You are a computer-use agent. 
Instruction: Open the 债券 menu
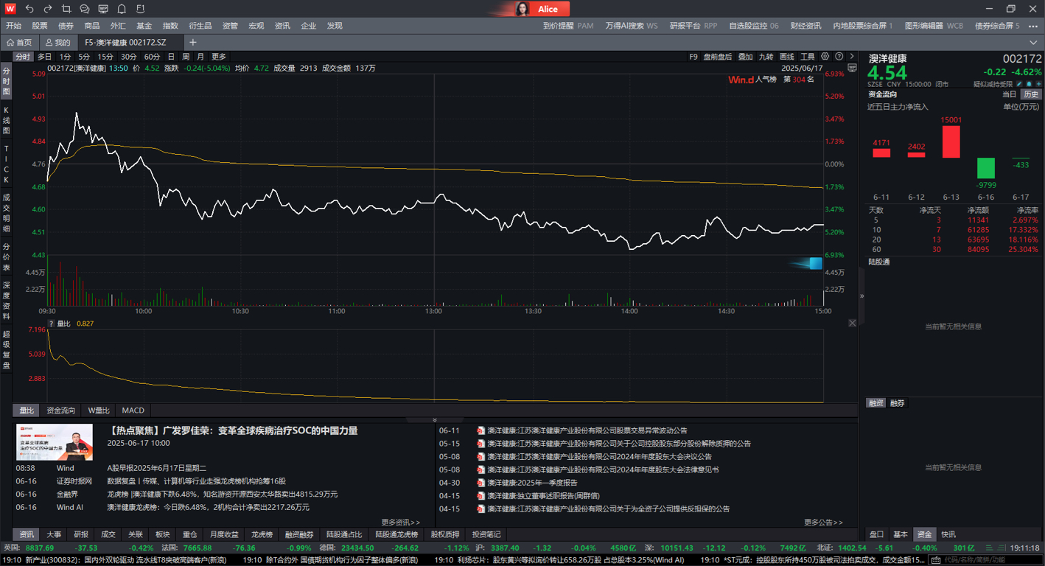tap(66, 26)
